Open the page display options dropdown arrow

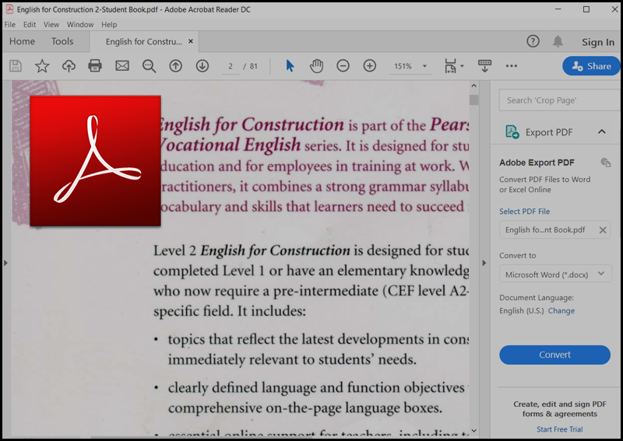point(462,66)
